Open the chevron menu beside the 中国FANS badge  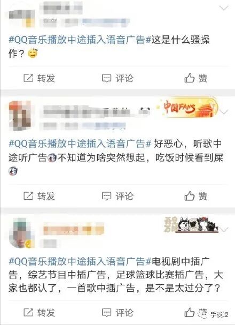click(224, 112)
